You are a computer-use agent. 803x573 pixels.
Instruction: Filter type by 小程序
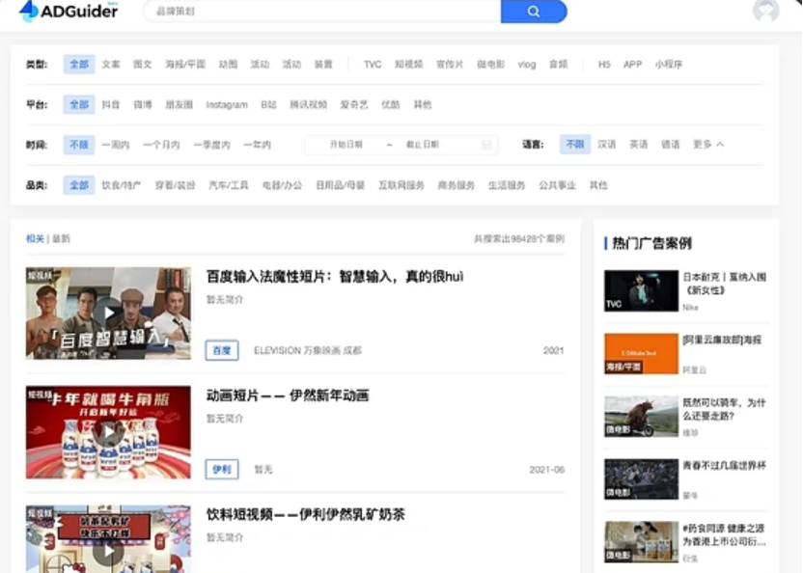[x=668, y=65]
